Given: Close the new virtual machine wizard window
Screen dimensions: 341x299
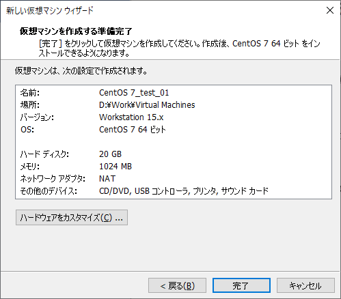Looking at the screenshot, I should point(330,10).
